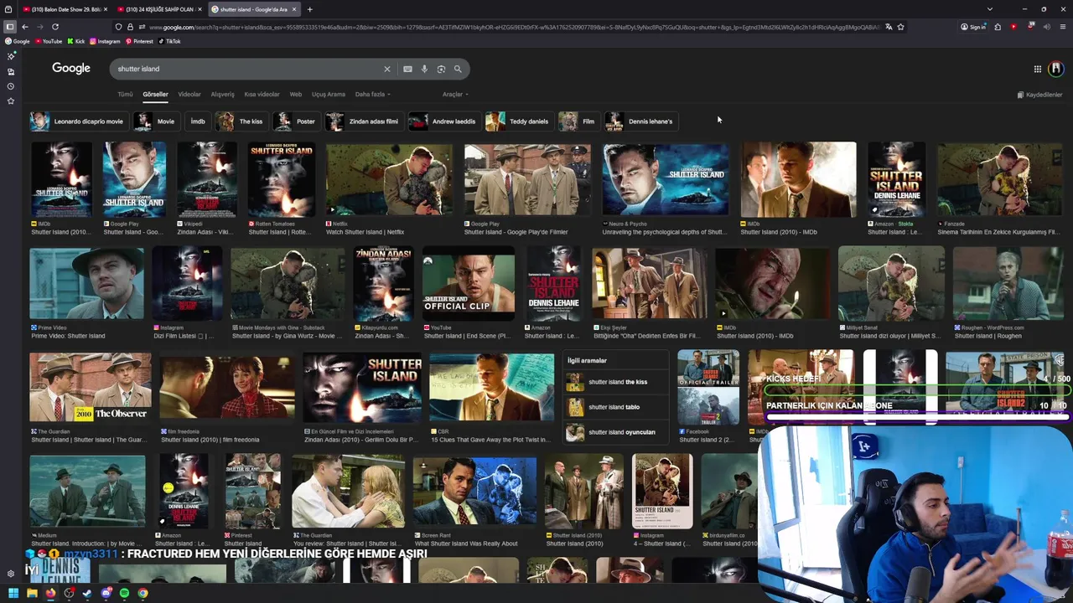Viewport: 1073px width, 603px height.
Task: Click the Google logo
Action: tap(71, 69)
